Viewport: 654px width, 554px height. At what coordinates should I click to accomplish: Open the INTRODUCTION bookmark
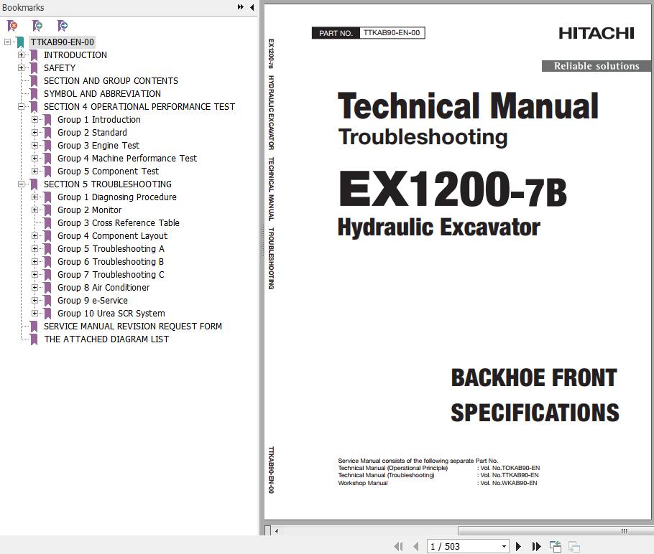[x=75, y=55]
